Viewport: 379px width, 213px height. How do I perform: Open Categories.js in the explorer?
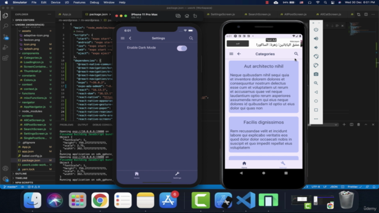click(33, 58)
